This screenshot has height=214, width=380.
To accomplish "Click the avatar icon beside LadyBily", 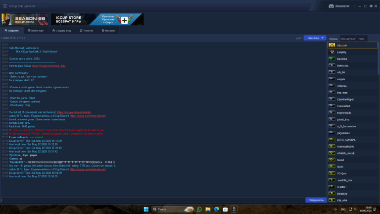I will coord(332,52).
